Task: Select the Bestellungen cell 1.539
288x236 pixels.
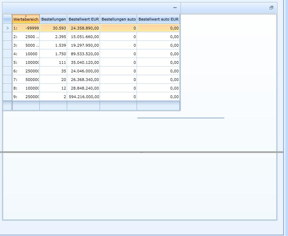Action: (53, 45)
